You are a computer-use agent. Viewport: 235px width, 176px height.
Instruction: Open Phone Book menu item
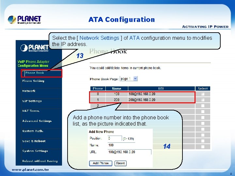coord(35,73)
